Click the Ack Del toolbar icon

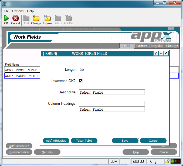69,18
